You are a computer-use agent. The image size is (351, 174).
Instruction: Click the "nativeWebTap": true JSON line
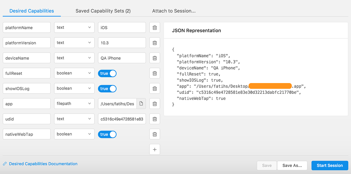[x=201, y=98]
